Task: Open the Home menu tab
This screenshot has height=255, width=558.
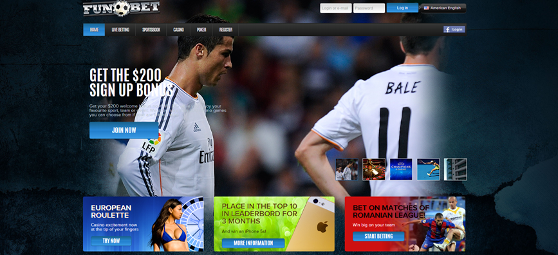Action: click(x=94, y=30)
